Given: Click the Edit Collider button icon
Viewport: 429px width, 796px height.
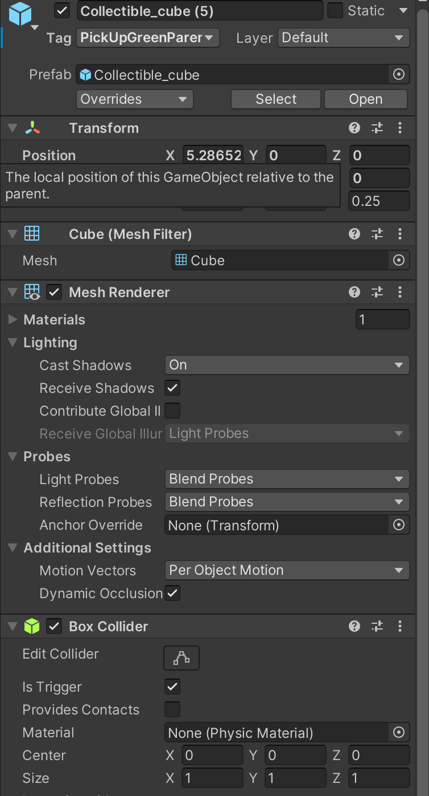Looking at the screenshot, I should [x=181, y=658].
